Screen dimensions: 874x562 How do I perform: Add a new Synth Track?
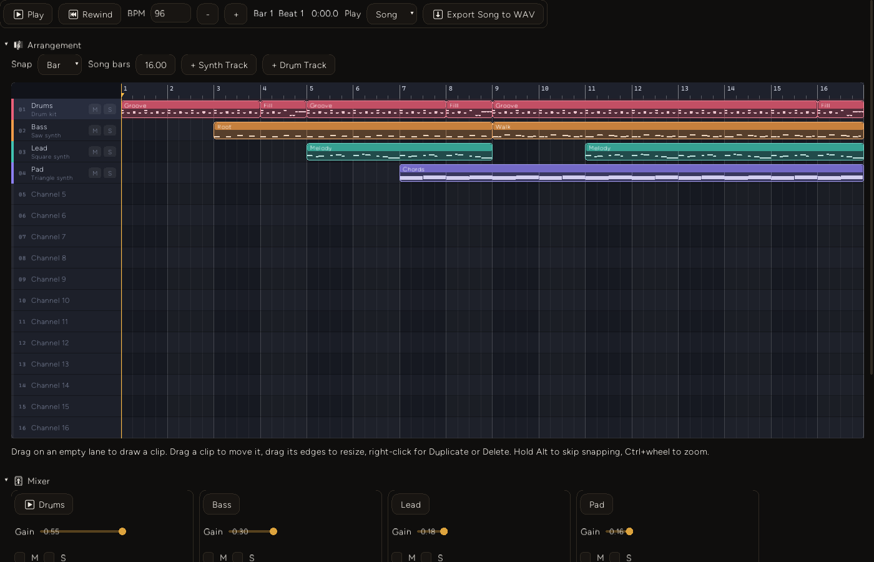[219, 65]
